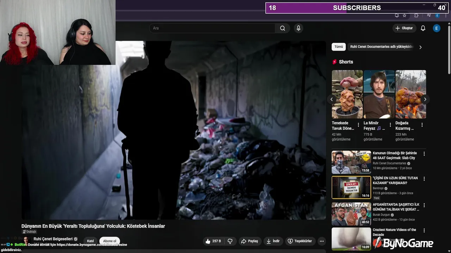Show previous Shorts with left arrow
This screenshot has height=253, width=451.
point(332,99)
